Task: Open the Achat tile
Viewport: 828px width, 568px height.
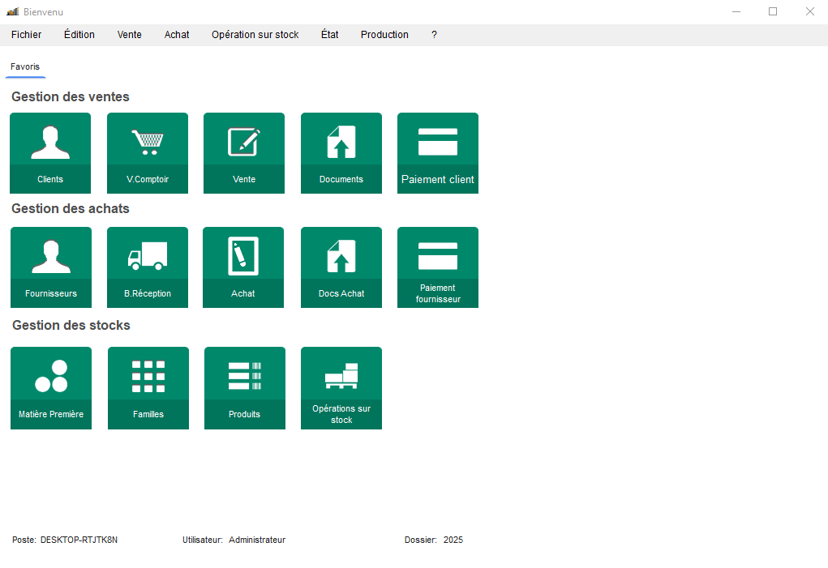Action: pyautogui.click(x=243, y=267)
